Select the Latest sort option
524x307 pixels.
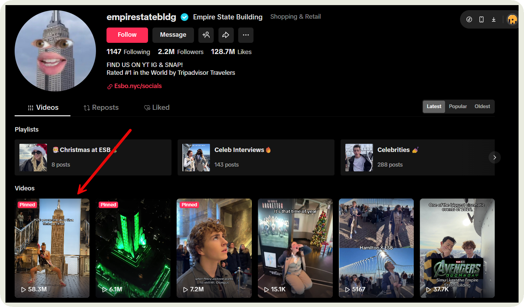click(433, 106)
